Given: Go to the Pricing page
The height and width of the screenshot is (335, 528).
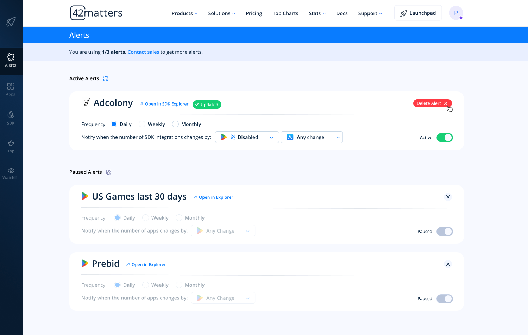Looking at the screenshot, I should (x=254, y=13).
